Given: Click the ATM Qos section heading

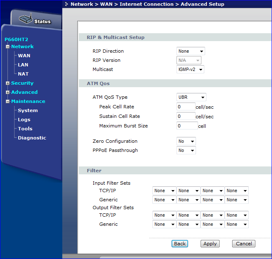Looking at the screenshot, I should pyautogui.click(x=98, y=83).
